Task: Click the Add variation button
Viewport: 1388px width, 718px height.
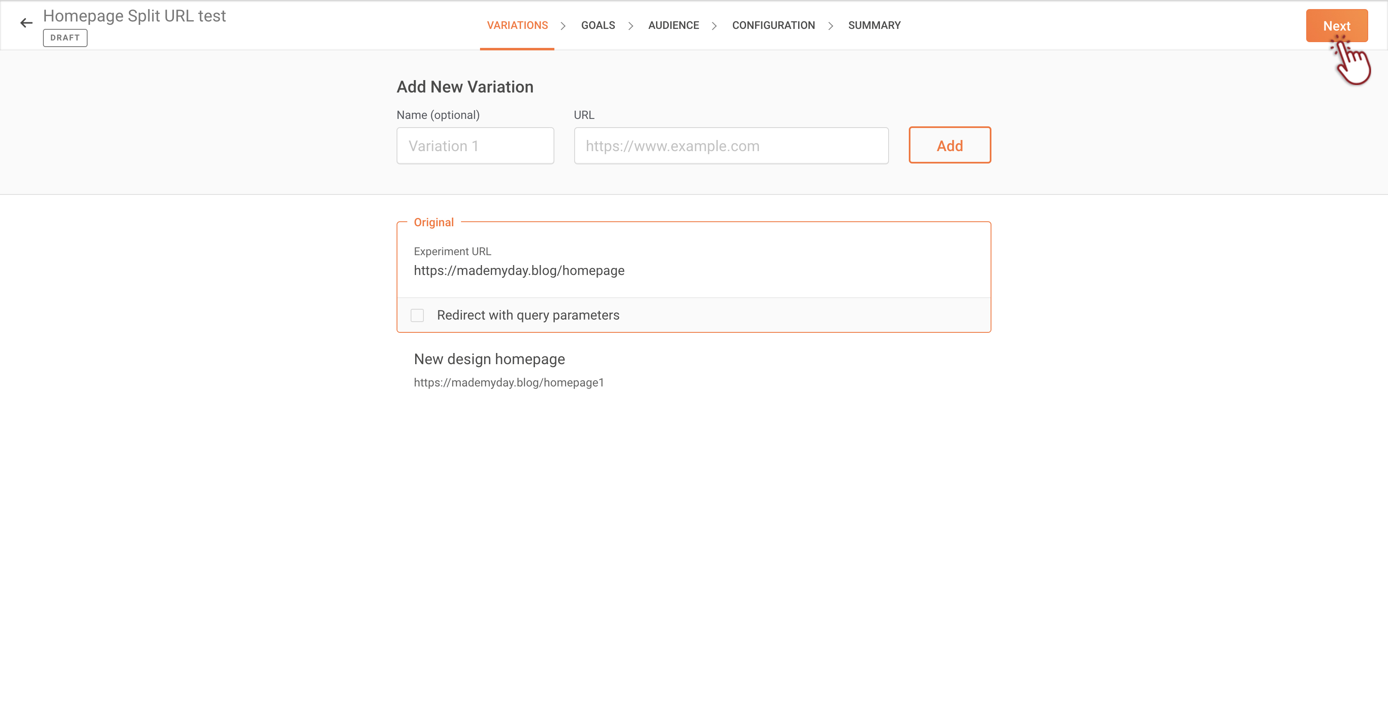Action: (949, 145)
